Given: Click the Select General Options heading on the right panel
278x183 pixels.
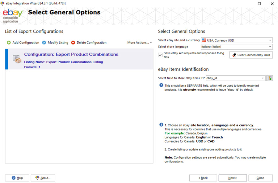Looking at the screenshot, I should tap(181, 31).
